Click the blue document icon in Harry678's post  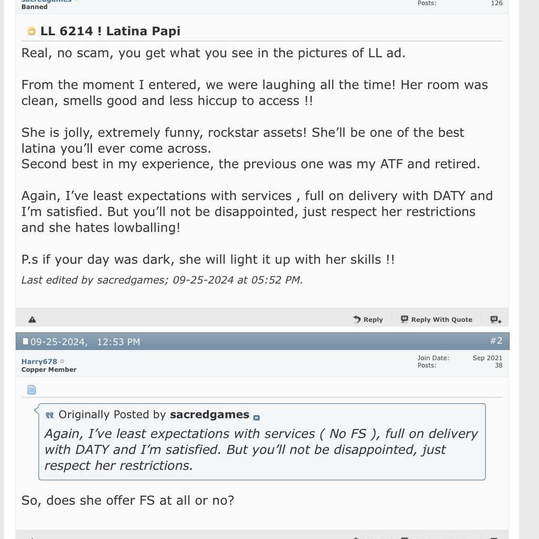click(x=31, y=389)
